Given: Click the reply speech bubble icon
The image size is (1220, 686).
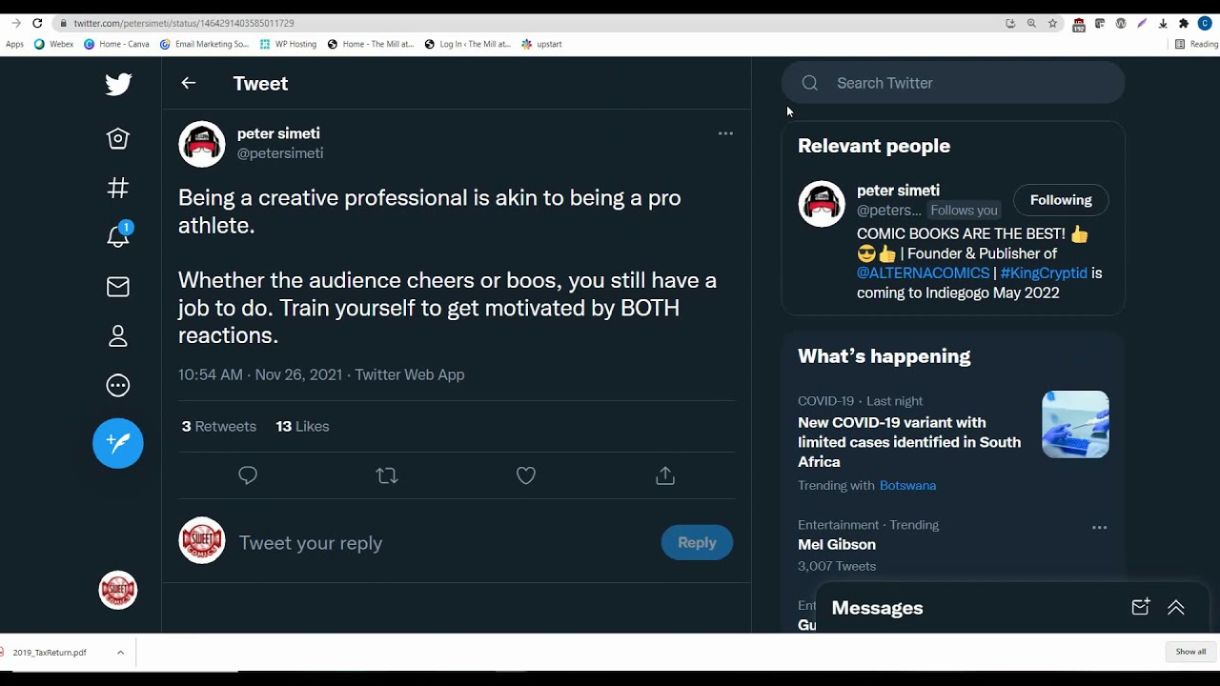Looking at the screenshot, I should tap(248, 475).
